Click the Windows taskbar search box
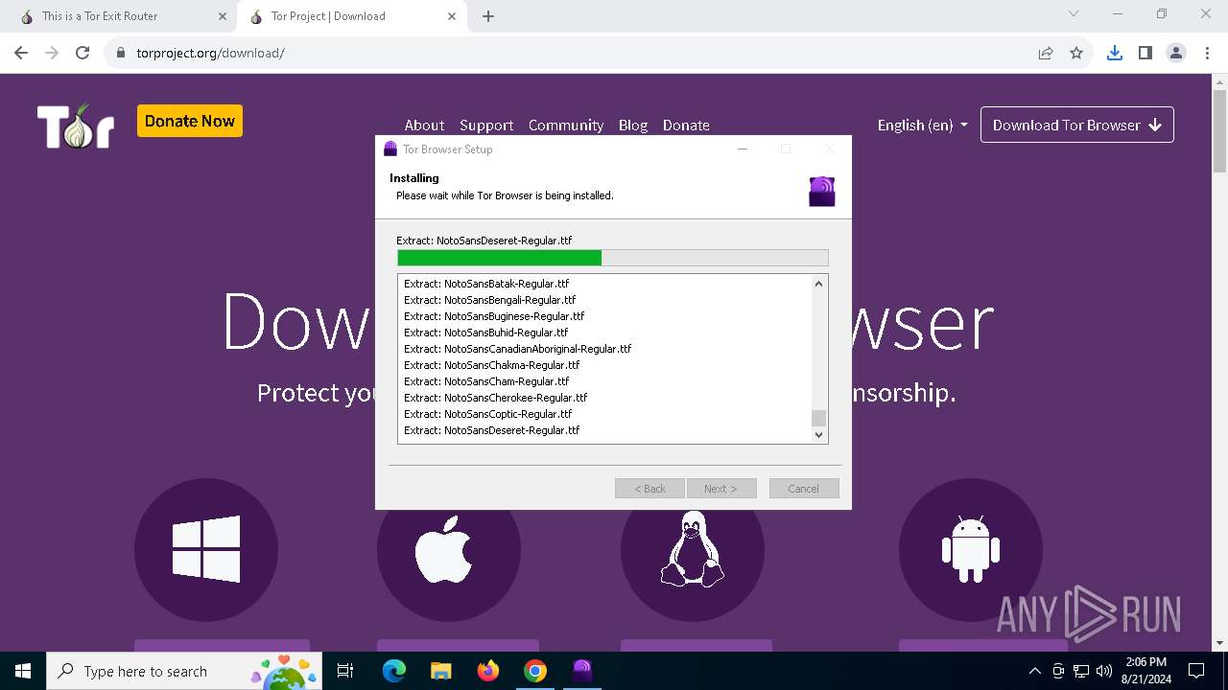 [184, 671]
